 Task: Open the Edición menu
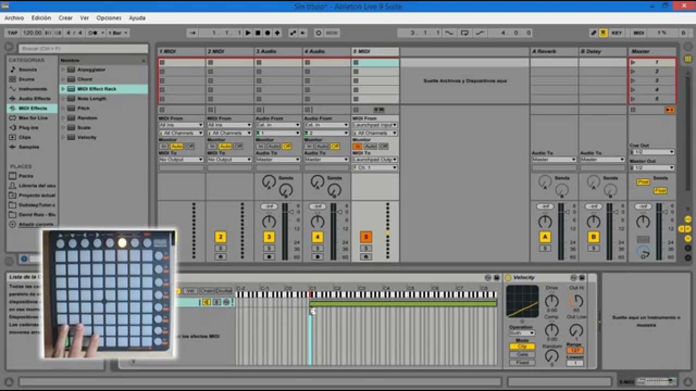[41, 18]
